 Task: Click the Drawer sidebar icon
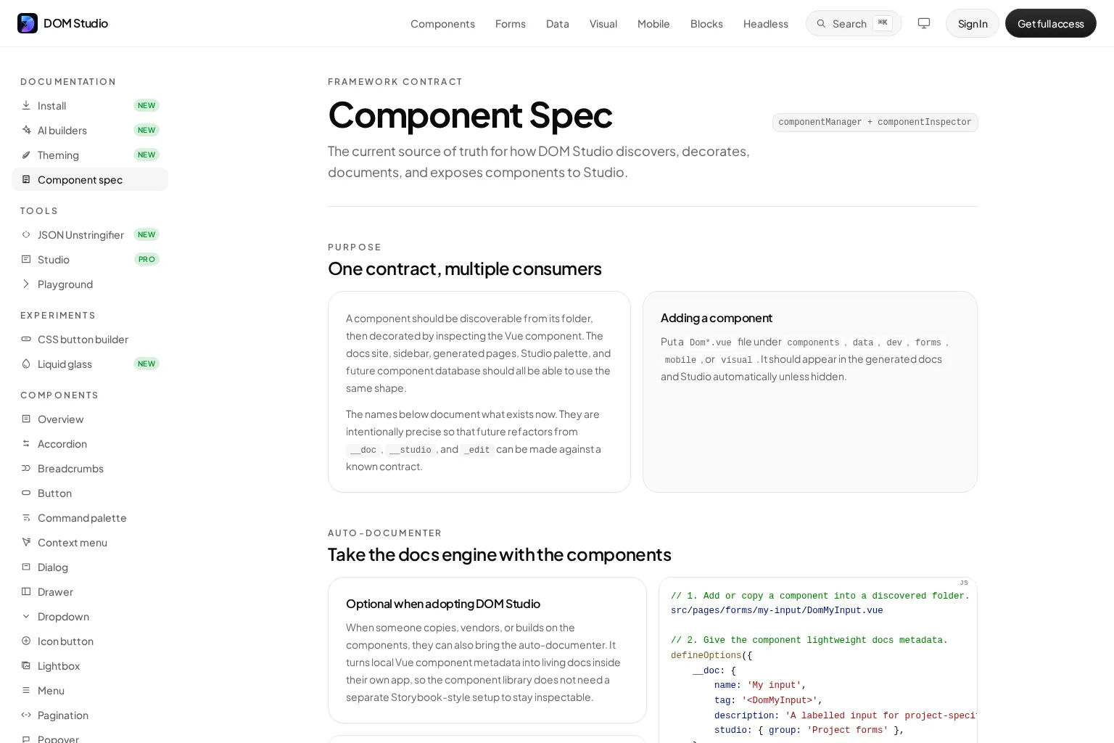click(26, 591)
